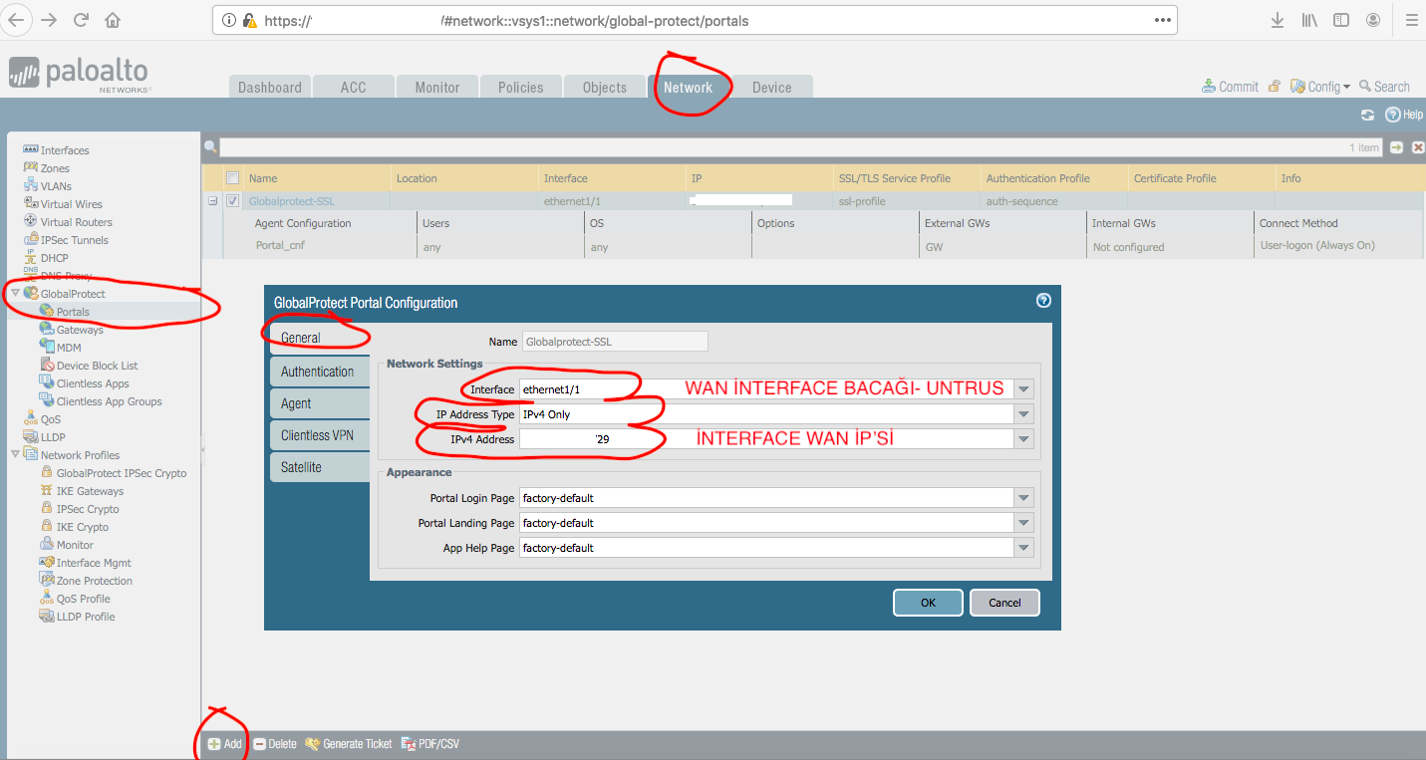
Task: Click the browser home icon
Action: (x=113, y=20)
